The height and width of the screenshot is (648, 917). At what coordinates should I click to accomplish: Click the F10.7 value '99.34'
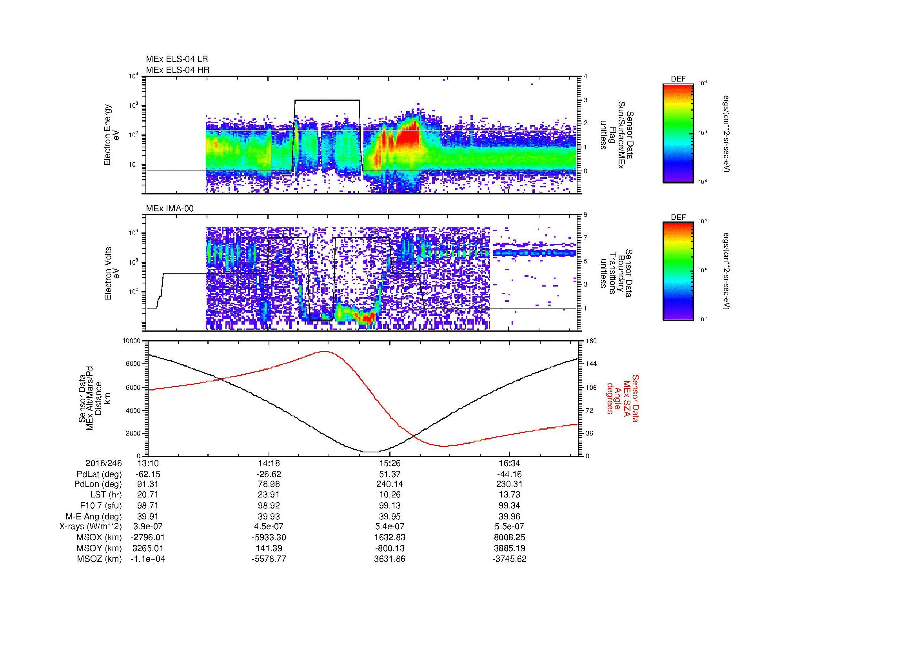(x=510, y=505)
